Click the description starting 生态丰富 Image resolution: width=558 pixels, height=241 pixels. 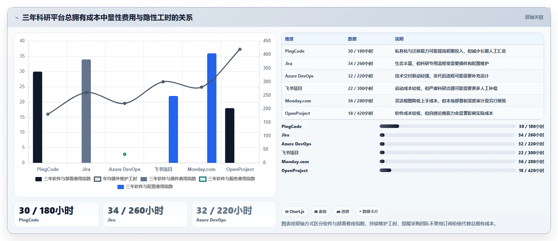point(442,64)
